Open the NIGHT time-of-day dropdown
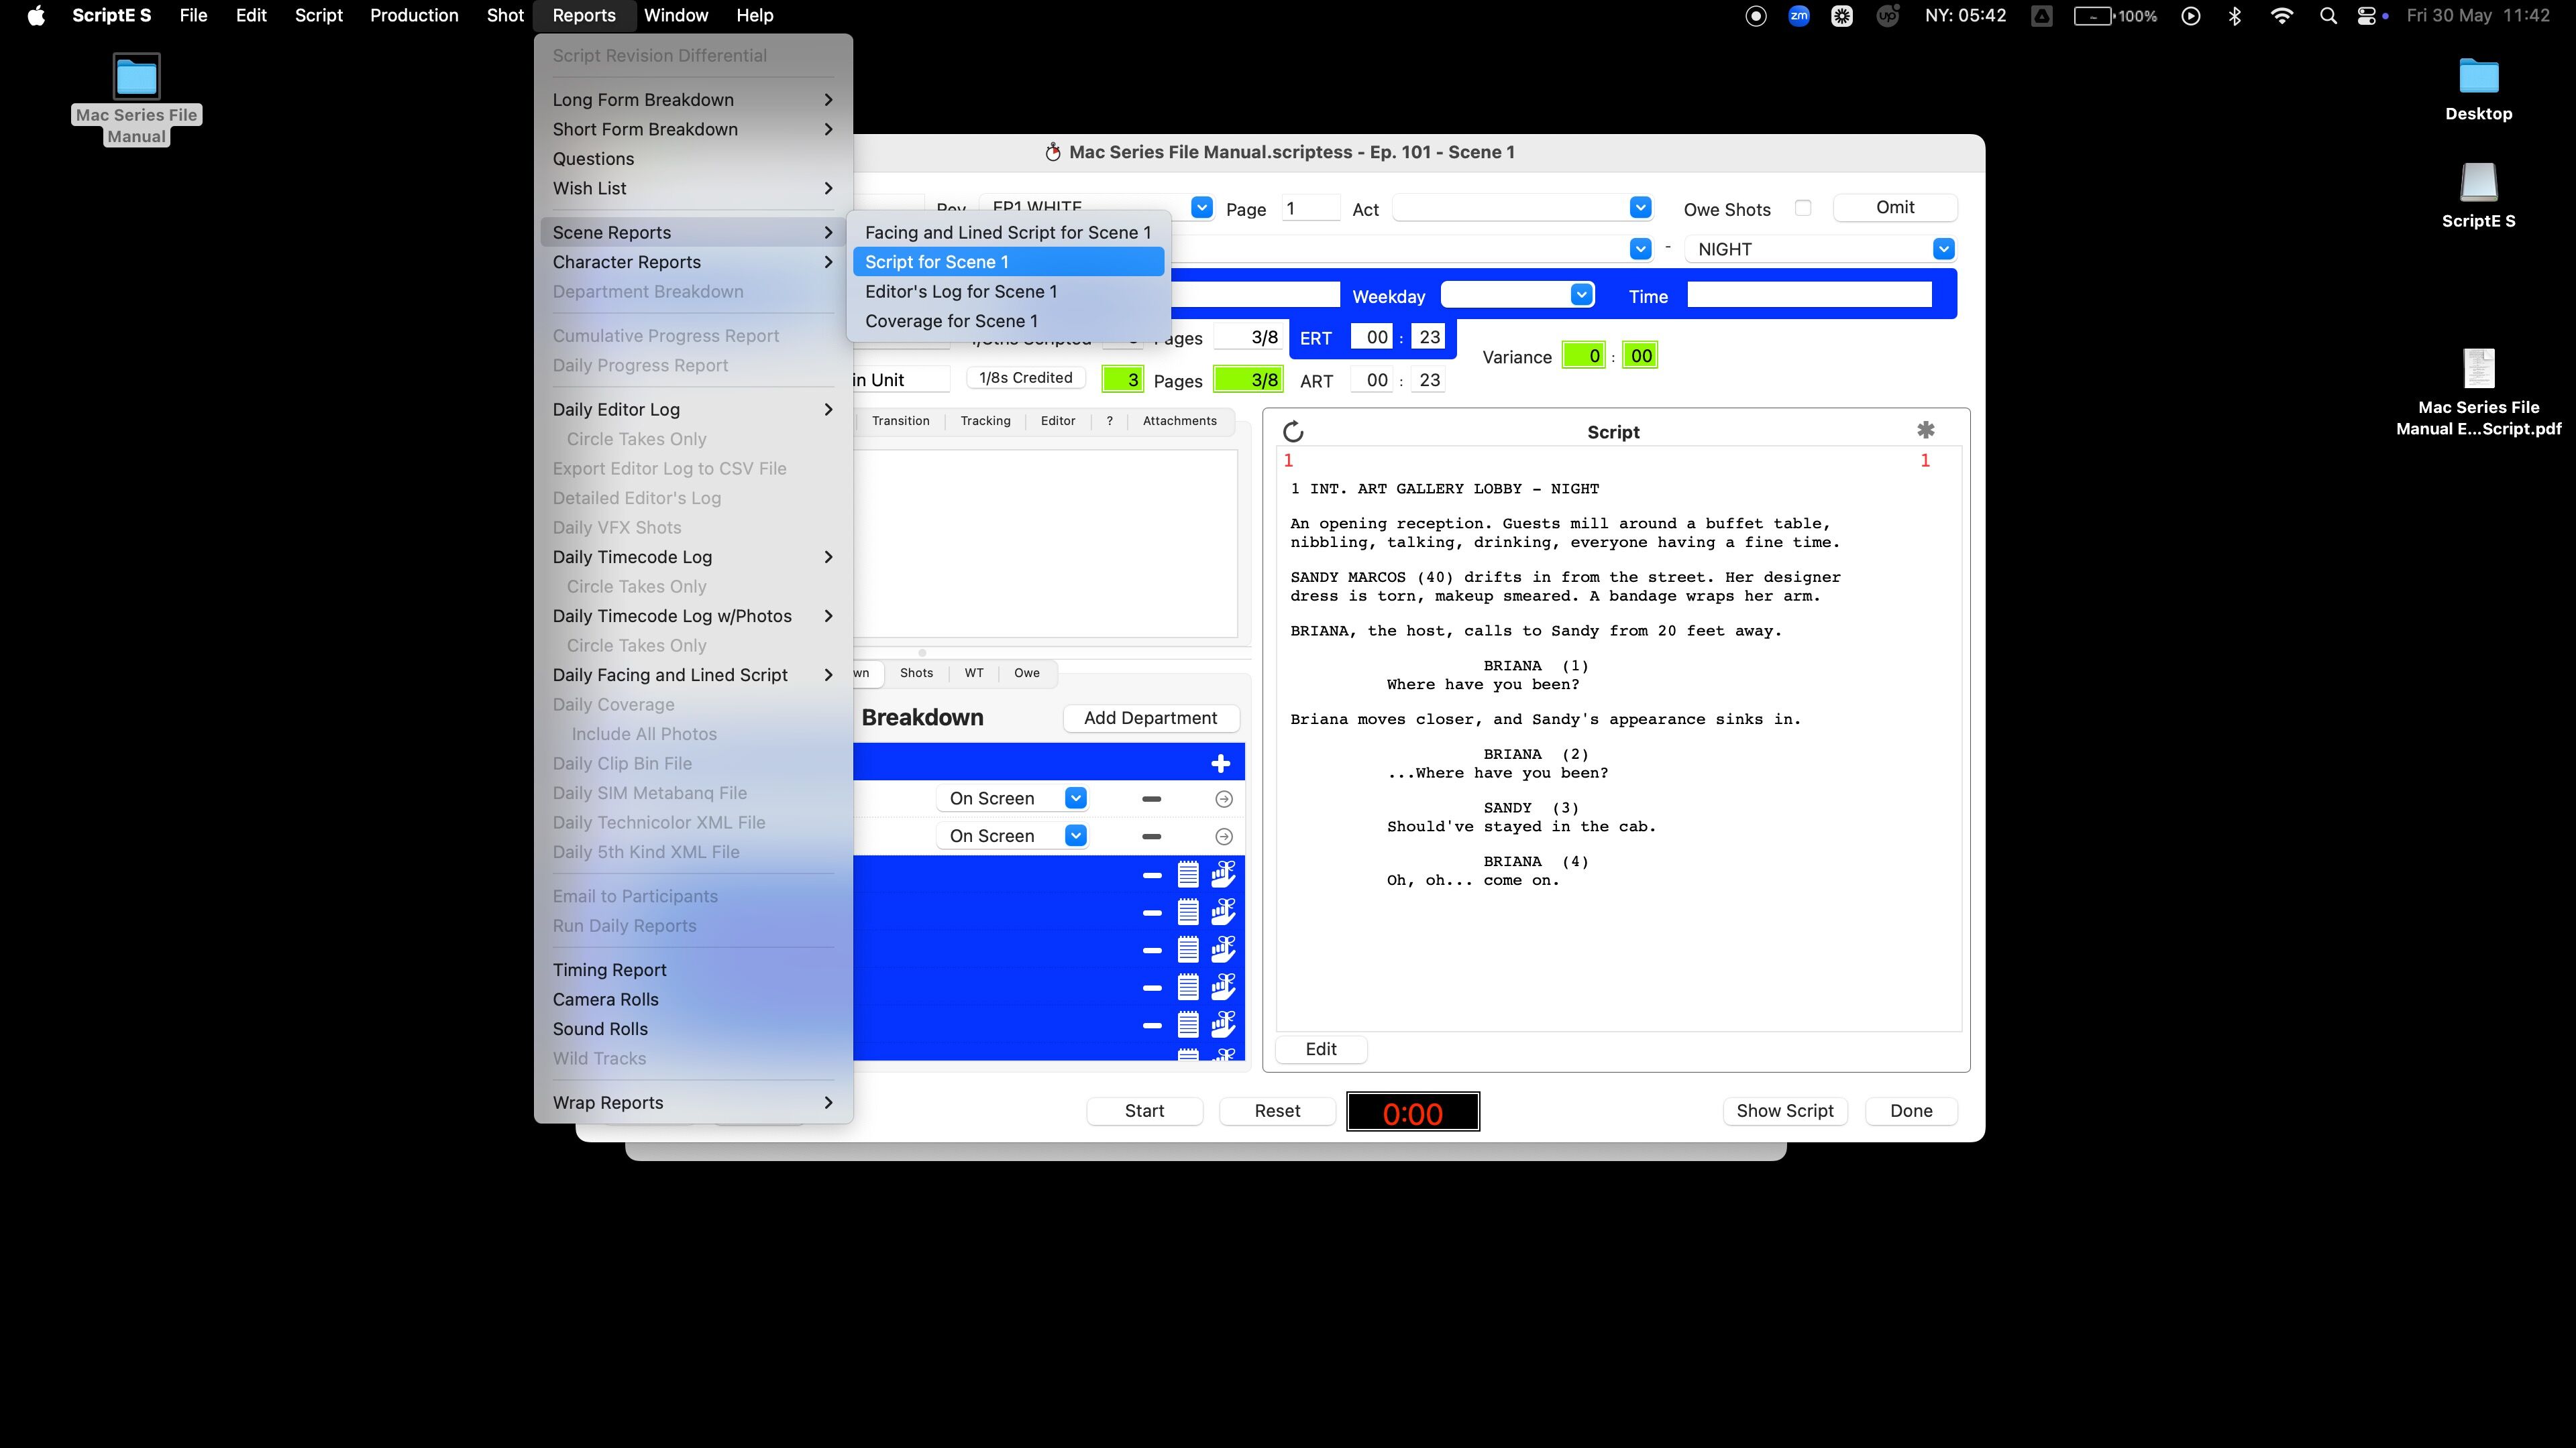This screenshot has width=2576, height=1448. tap(1942, 249)
